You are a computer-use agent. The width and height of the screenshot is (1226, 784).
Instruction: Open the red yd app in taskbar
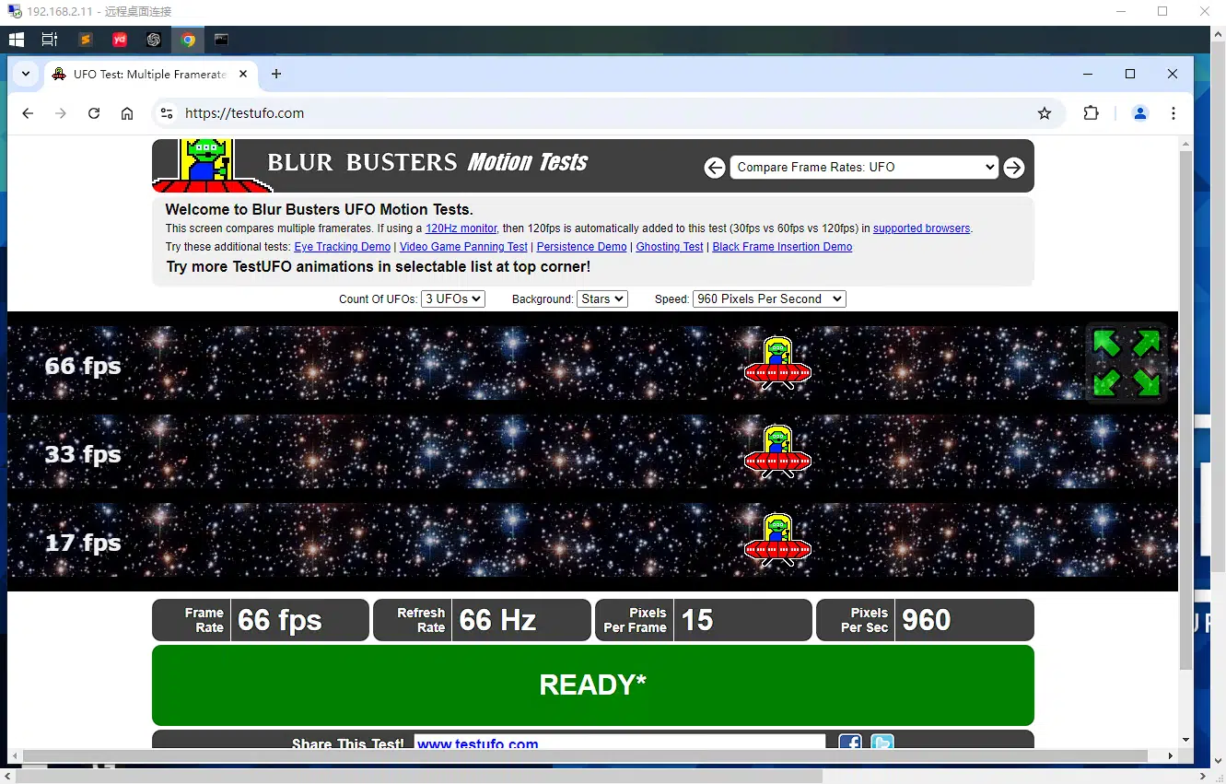(x=120, y=40)
